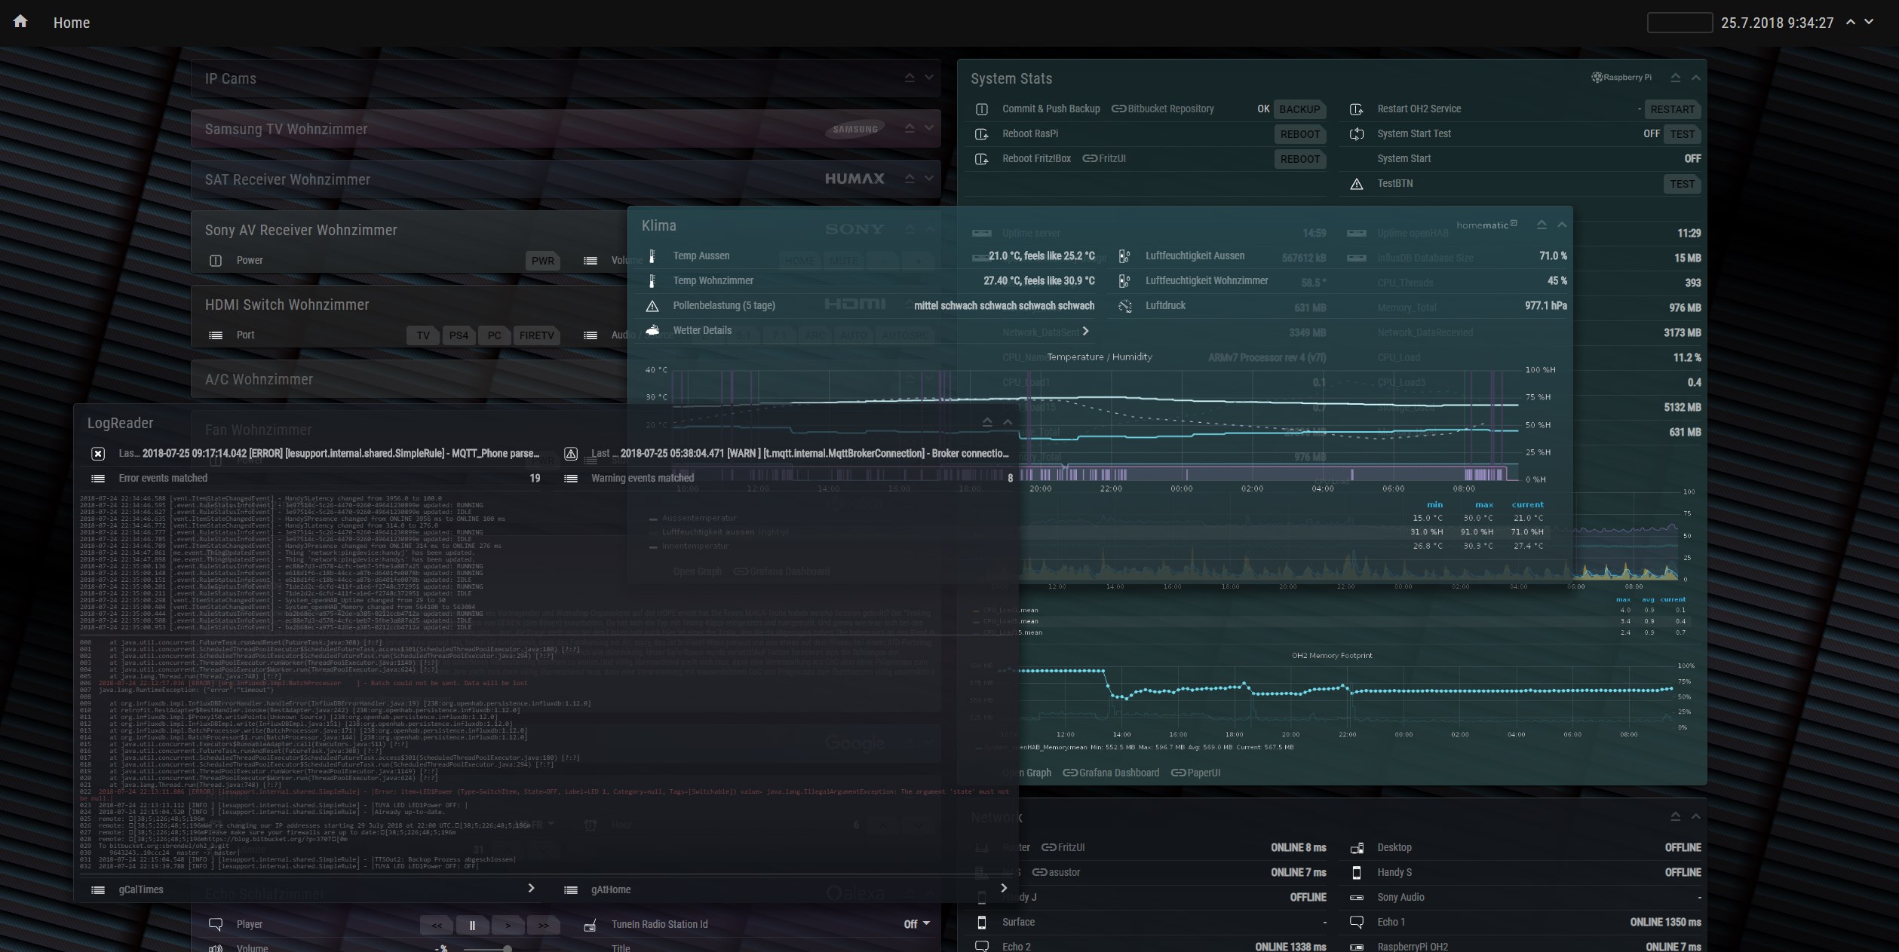Click the Handy S phone icon

pos(1356,872)
